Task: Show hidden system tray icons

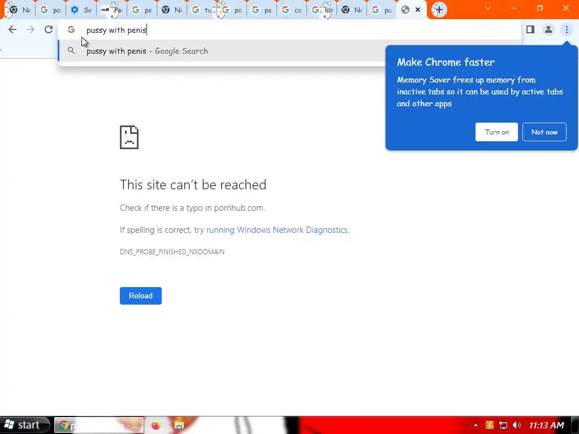Action: click(476, 426)
